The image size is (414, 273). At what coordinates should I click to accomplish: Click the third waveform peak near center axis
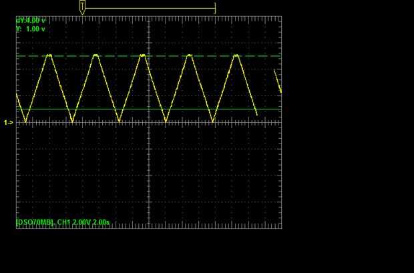pos(143,55)
